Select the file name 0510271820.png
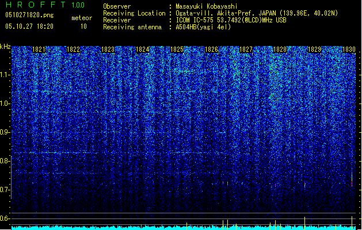 click(29, 16)
